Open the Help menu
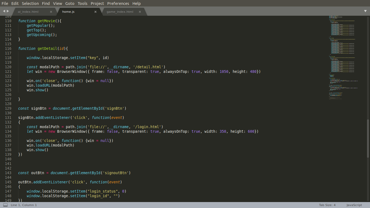 137,4
